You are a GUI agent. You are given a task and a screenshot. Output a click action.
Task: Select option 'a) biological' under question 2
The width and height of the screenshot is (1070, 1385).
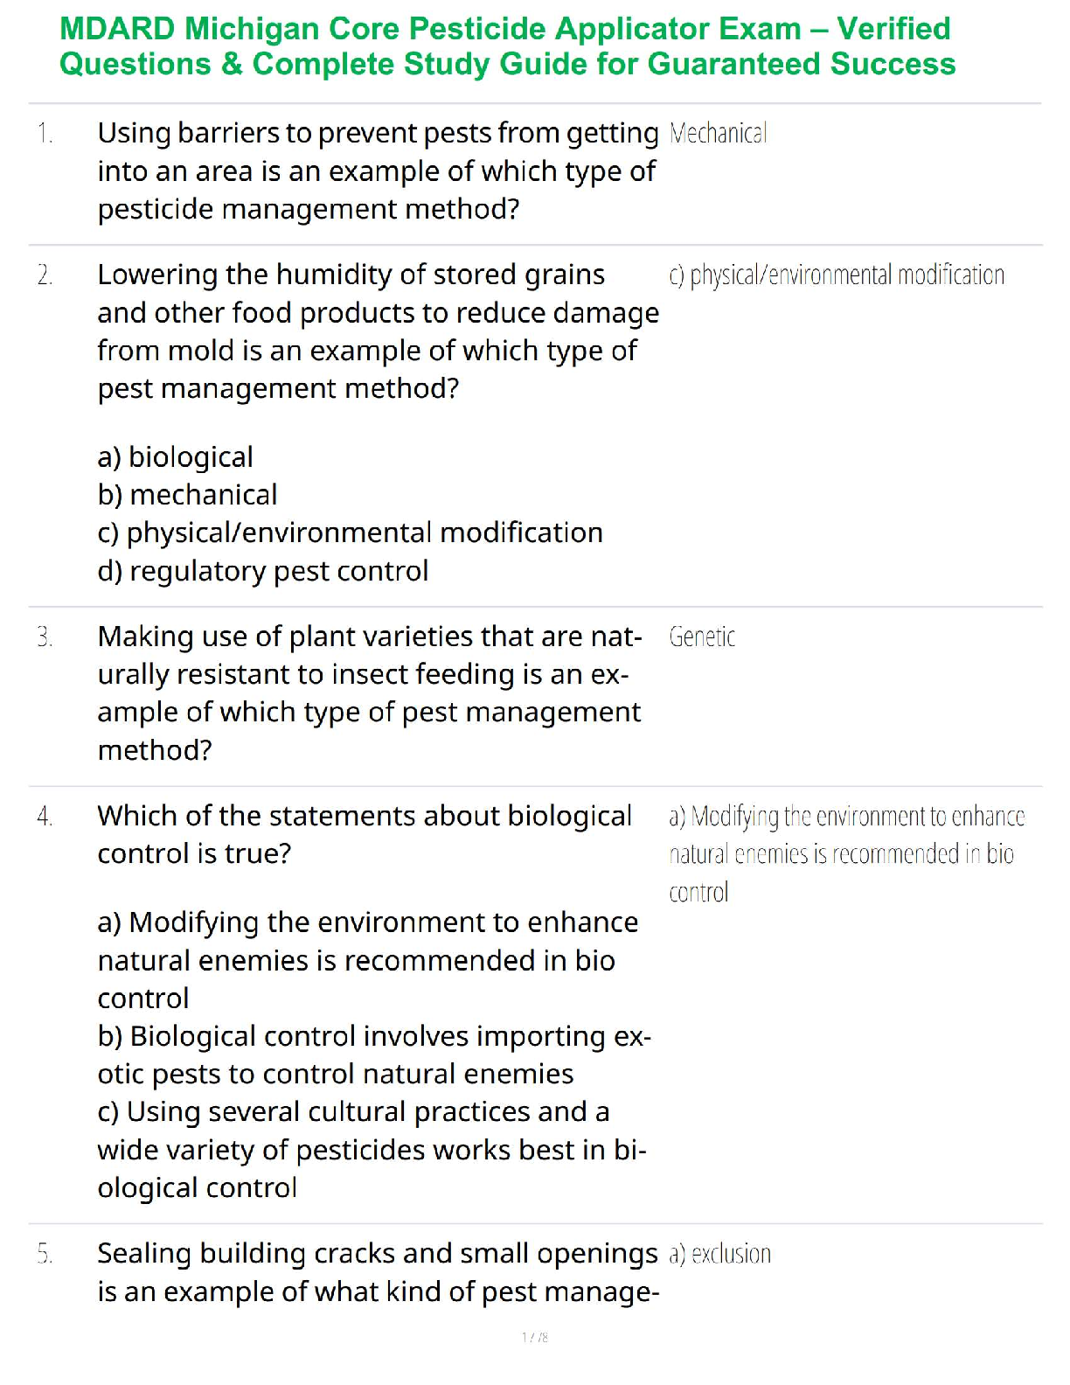(x=176, y=457)
